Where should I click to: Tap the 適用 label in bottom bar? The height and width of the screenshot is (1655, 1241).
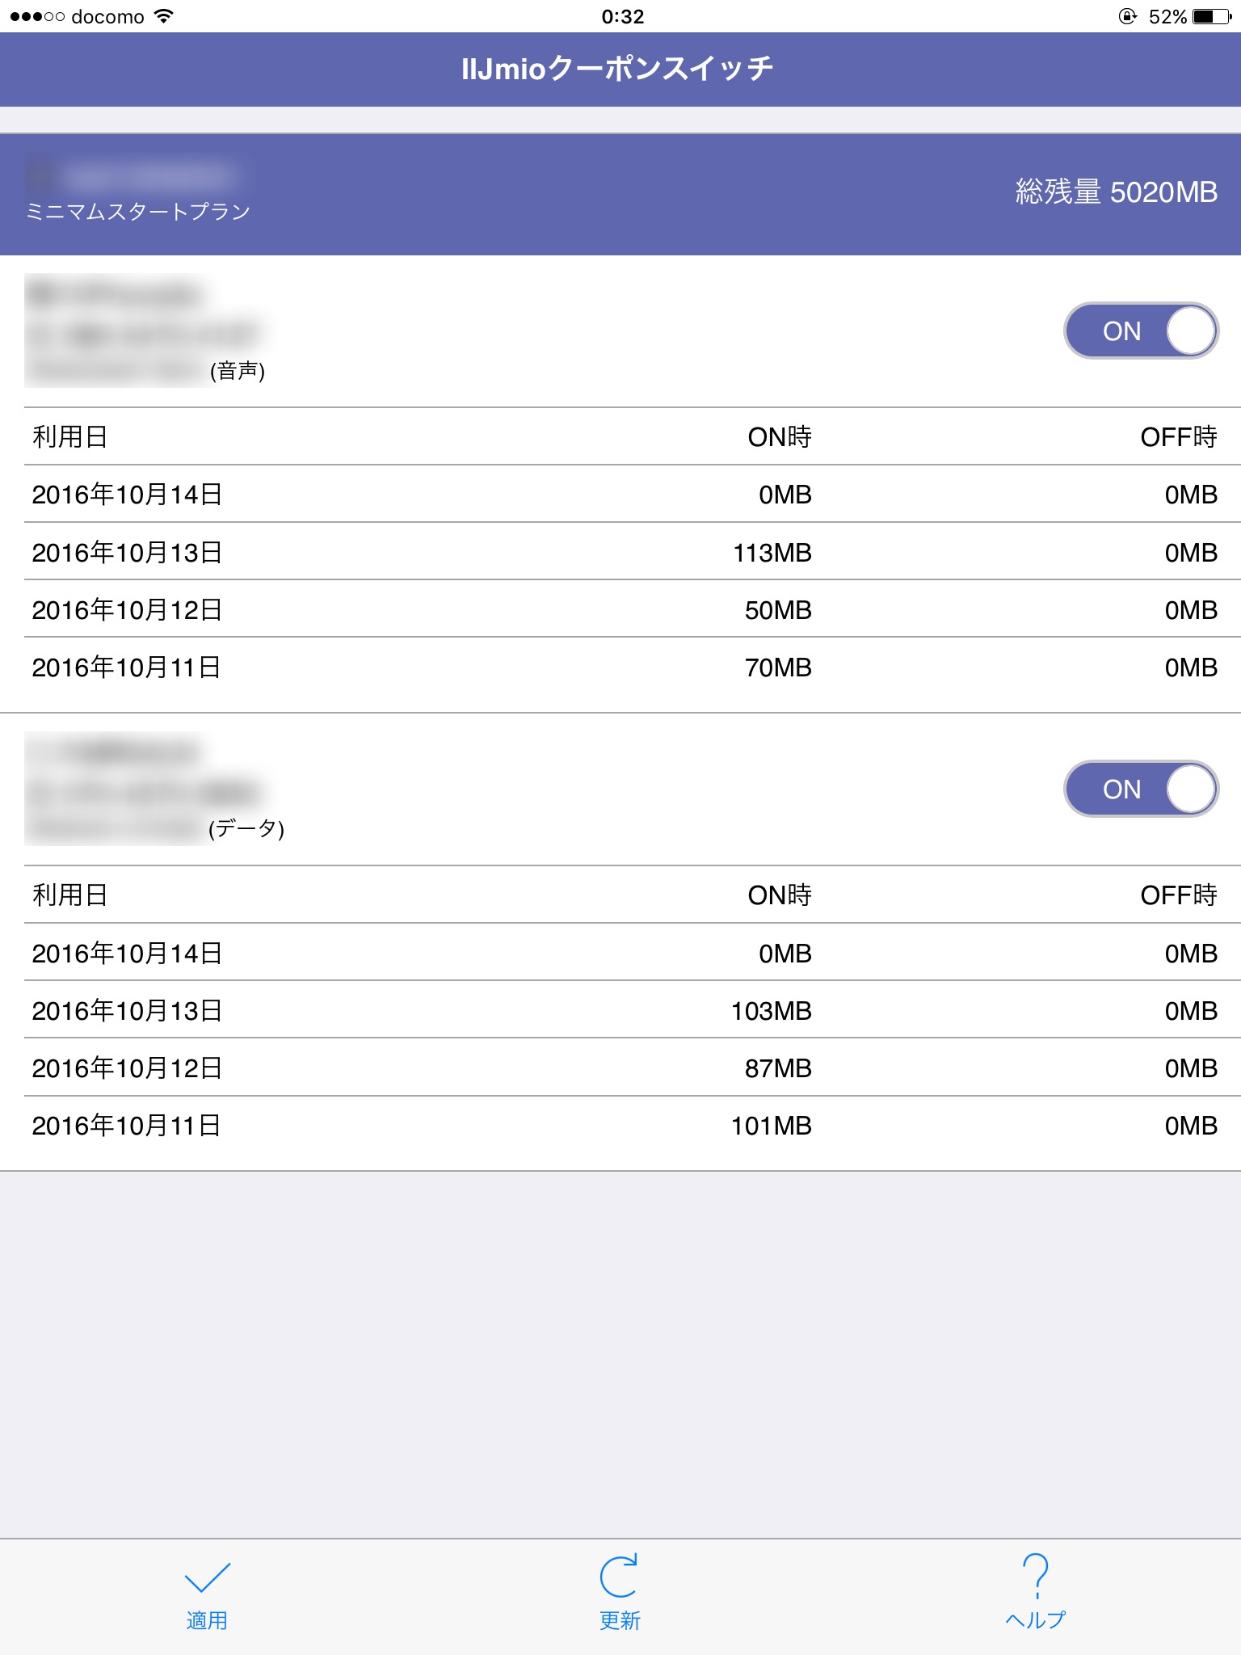click(x=207, y=1620)
